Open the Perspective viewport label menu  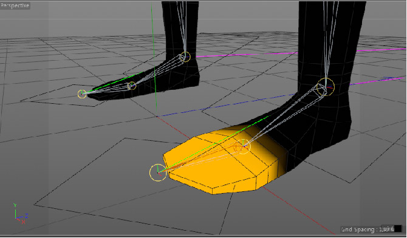pyautogui.click(x=15, y=5)
